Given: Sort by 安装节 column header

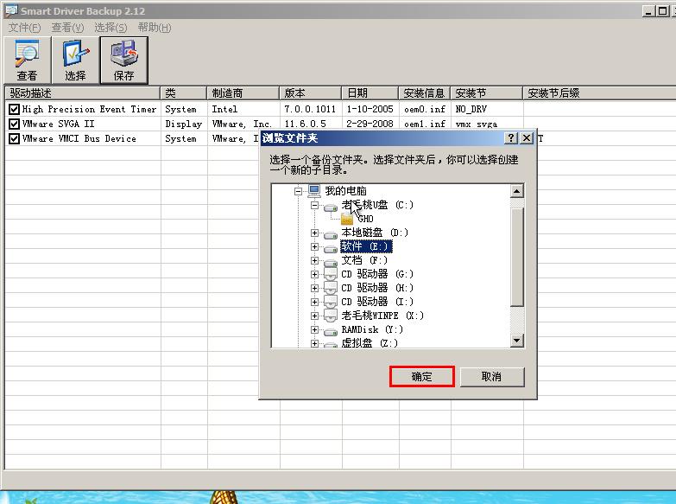Looking at the screenshot, I should (487, 93).
